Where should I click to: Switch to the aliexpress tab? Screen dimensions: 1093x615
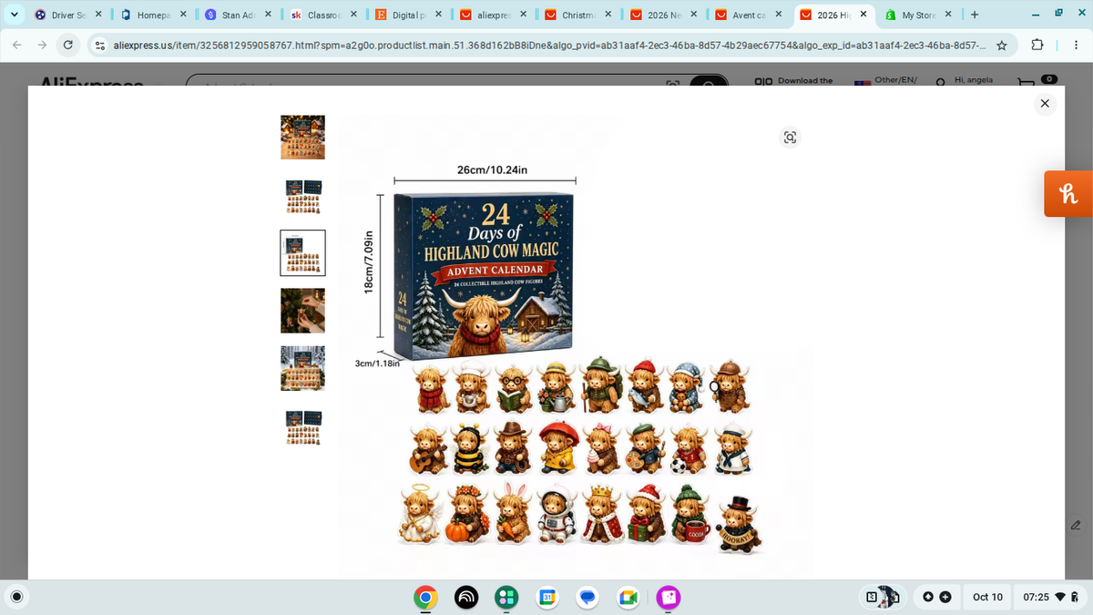tap(493, 15)
